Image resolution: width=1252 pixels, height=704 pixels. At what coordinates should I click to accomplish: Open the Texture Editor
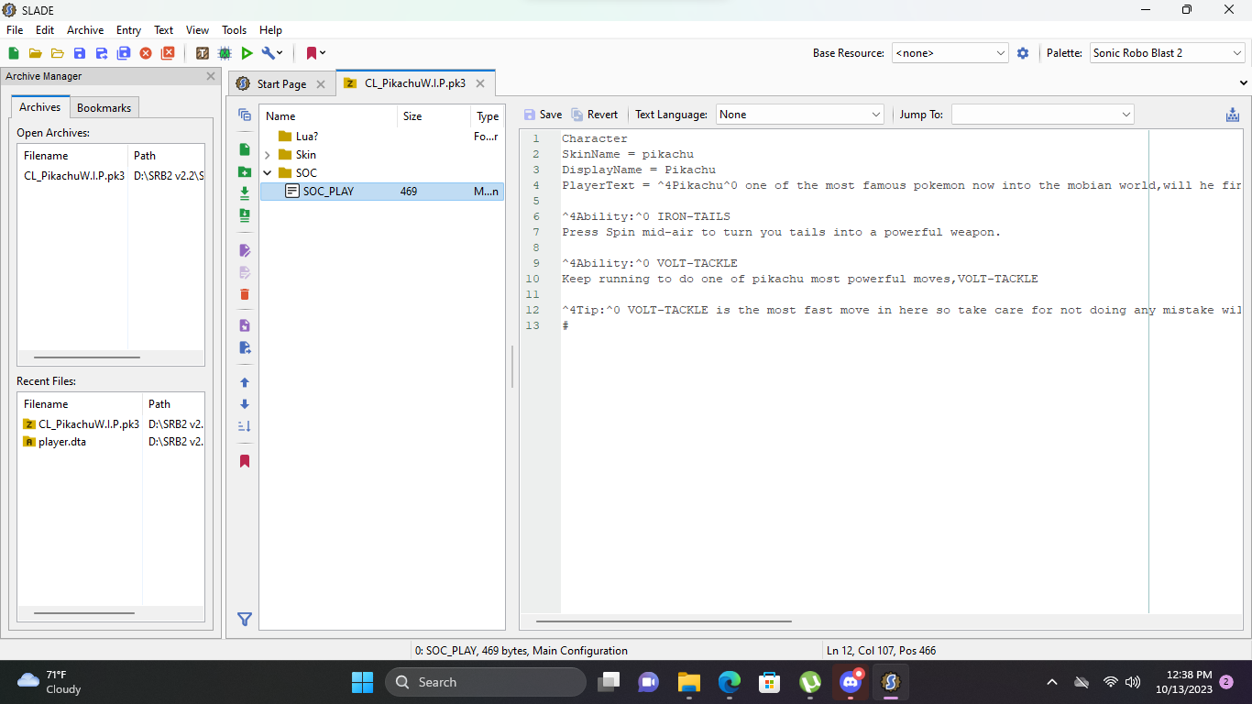203,53
